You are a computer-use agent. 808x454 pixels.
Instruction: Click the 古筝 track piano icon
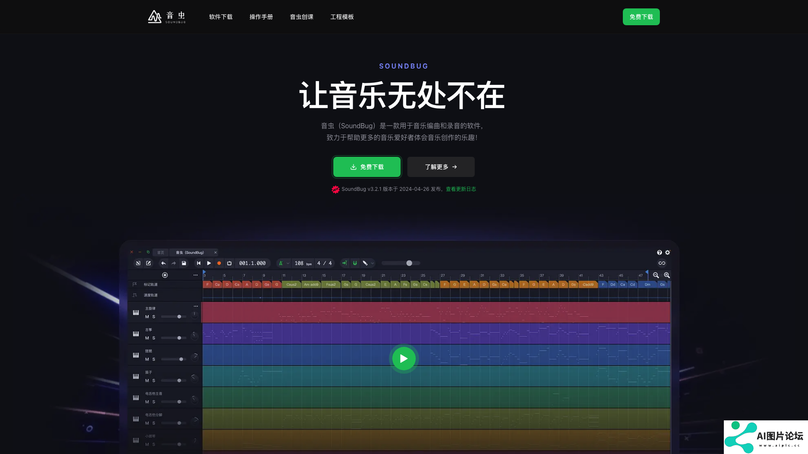[136, 334]
